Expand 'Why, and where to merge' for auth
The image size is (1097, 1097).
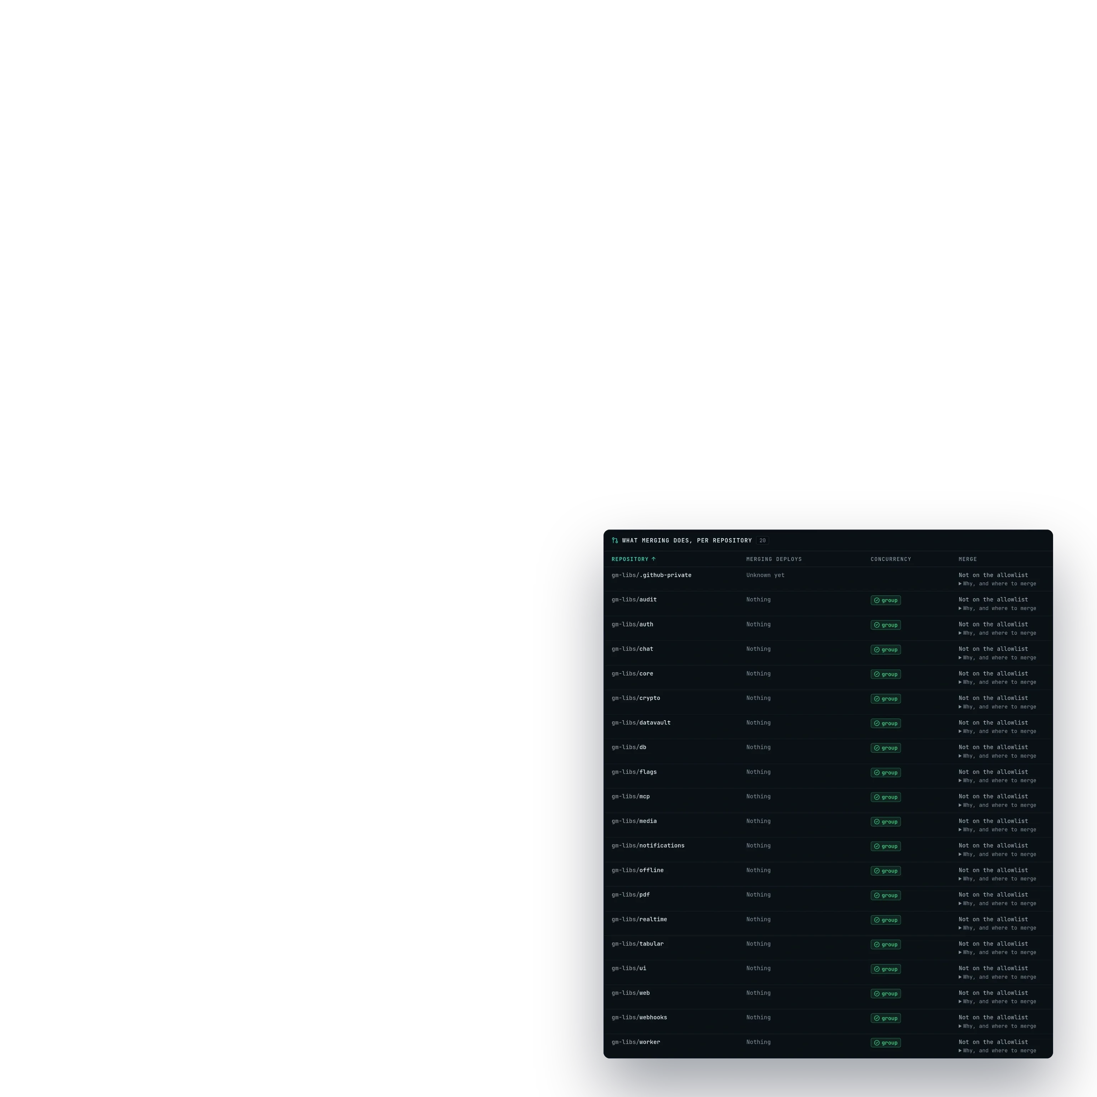(997, 633)
